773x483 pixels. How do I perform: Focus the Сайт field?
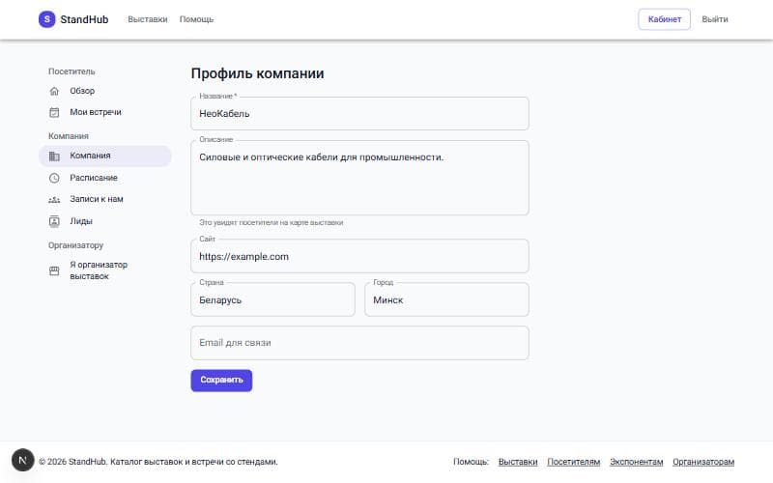click(x=359, y=256)
